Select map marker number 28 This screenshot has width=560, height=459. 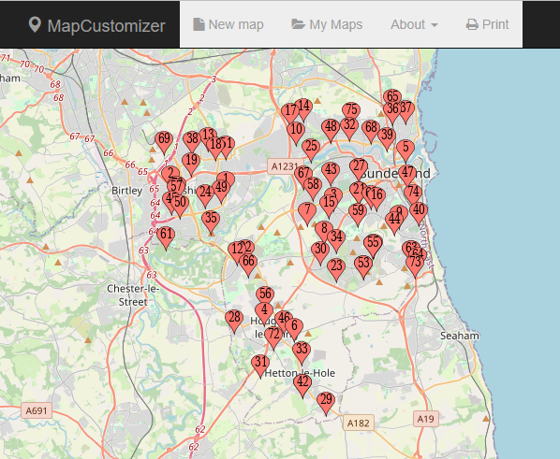234,319
